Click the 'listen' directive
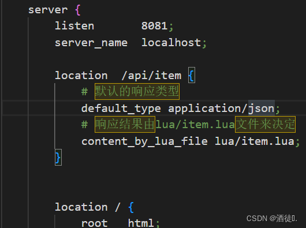Image resolution: width=306 pixels, height=228 pixels. click(74, 26)
